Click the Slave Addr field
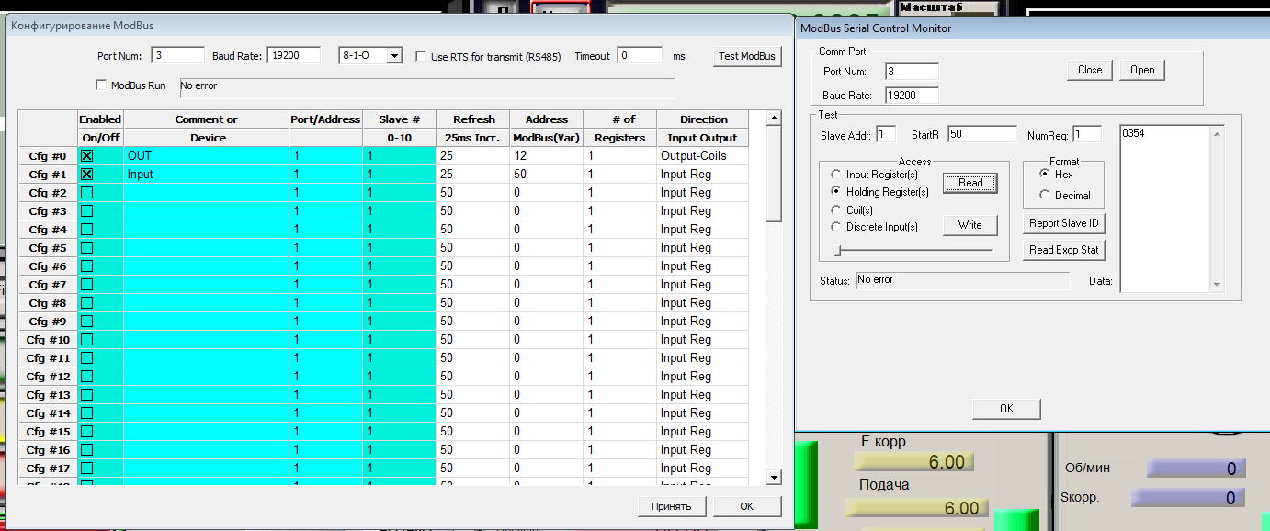 (885, 135)
